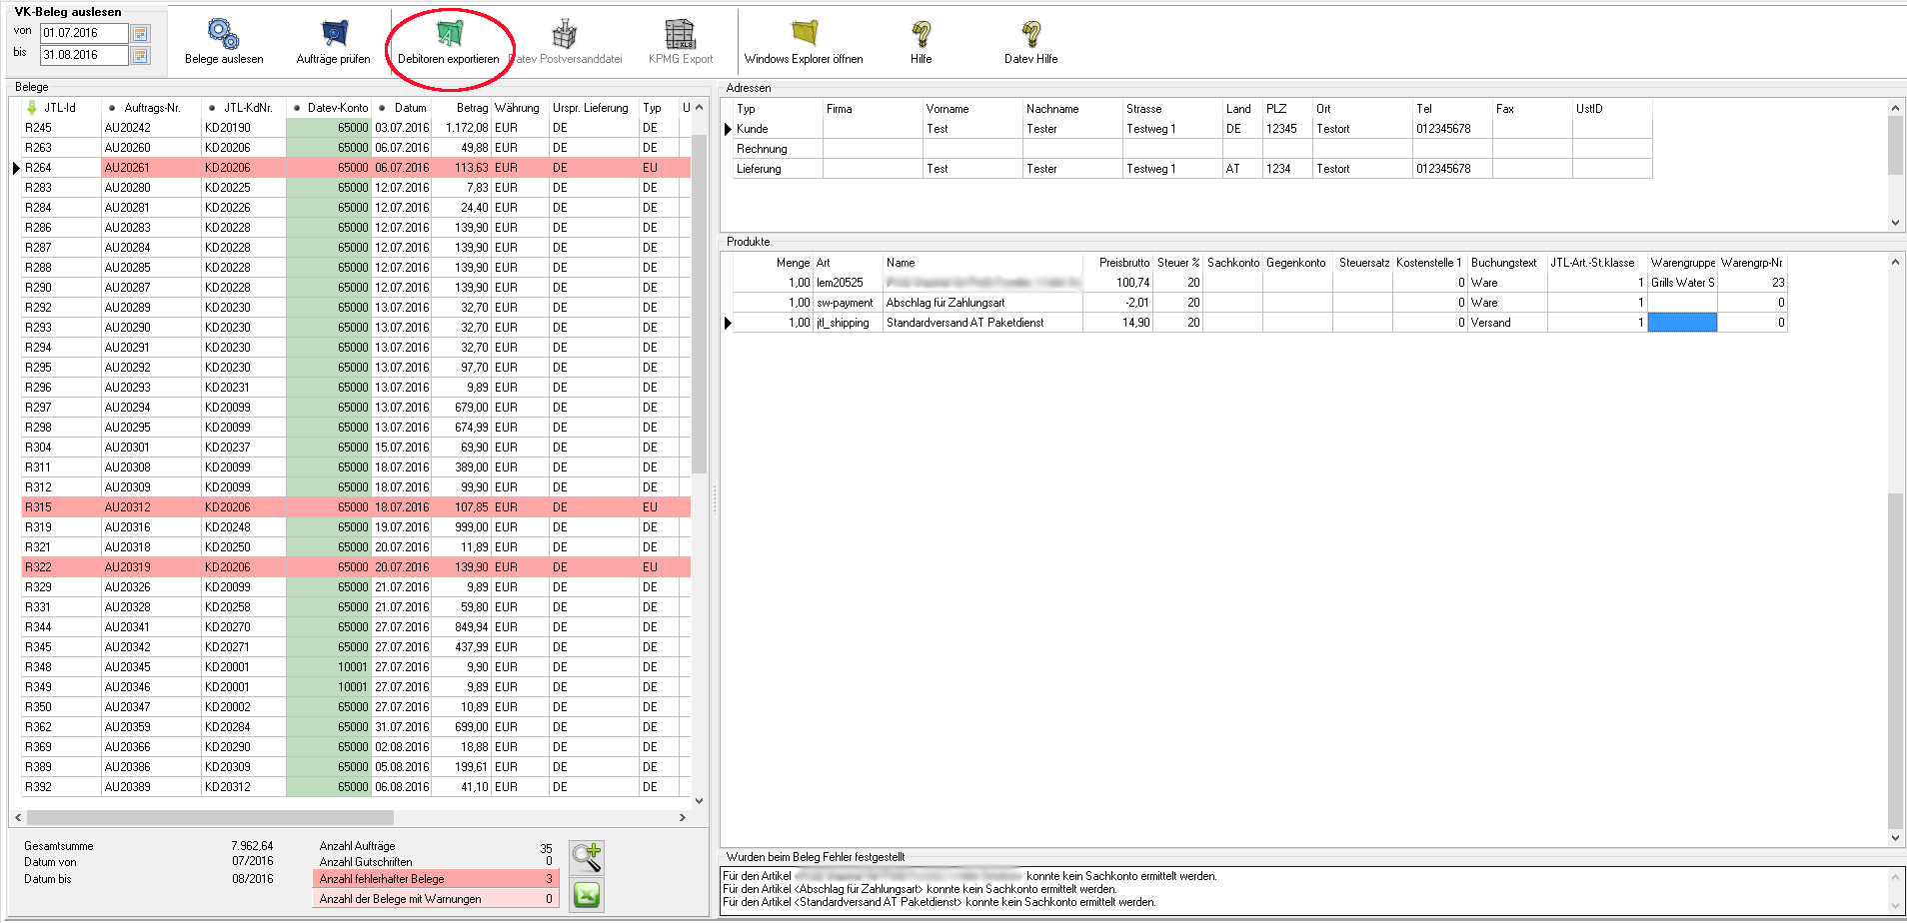Open the calendar picker for the 'von' date
The image size is (1907, 923).
[x=141, y=34]
